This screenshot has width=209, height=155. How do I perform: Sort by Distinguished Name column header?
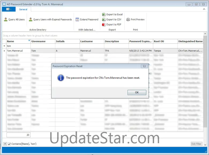click(190, 41)
